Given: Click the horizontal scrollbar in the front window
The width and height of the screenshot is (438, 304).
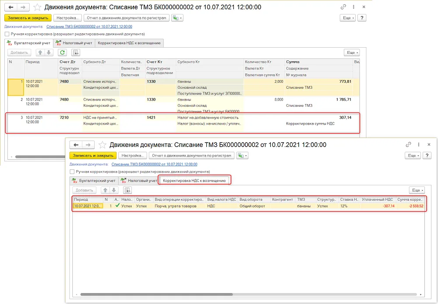Looking at the screenshot, I should click(x=156, y=294).
